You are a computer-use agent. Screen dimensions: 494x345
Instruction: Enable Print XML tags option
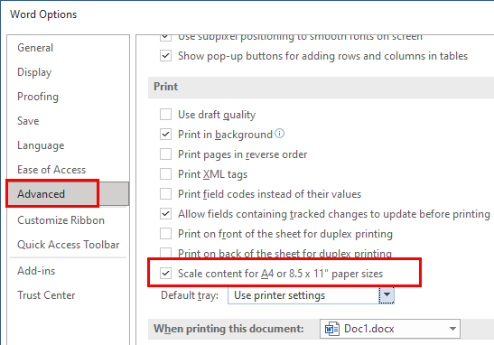point(165,174)
